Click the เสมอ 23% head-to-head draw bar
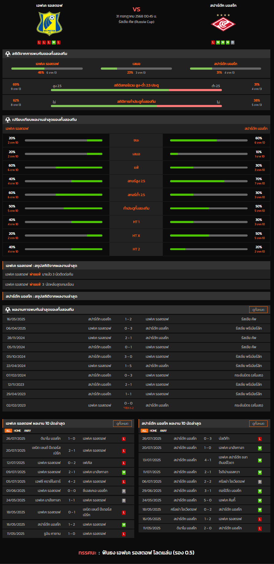 coord(136,68)
